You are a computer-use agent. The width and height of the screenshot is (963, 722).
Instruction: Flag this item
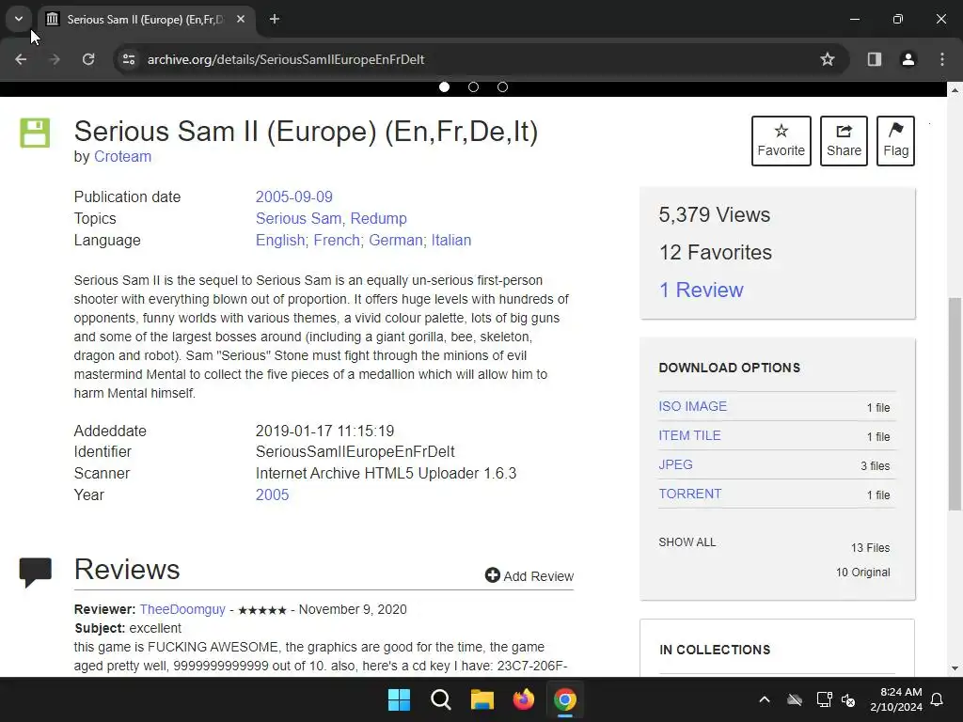895,141
